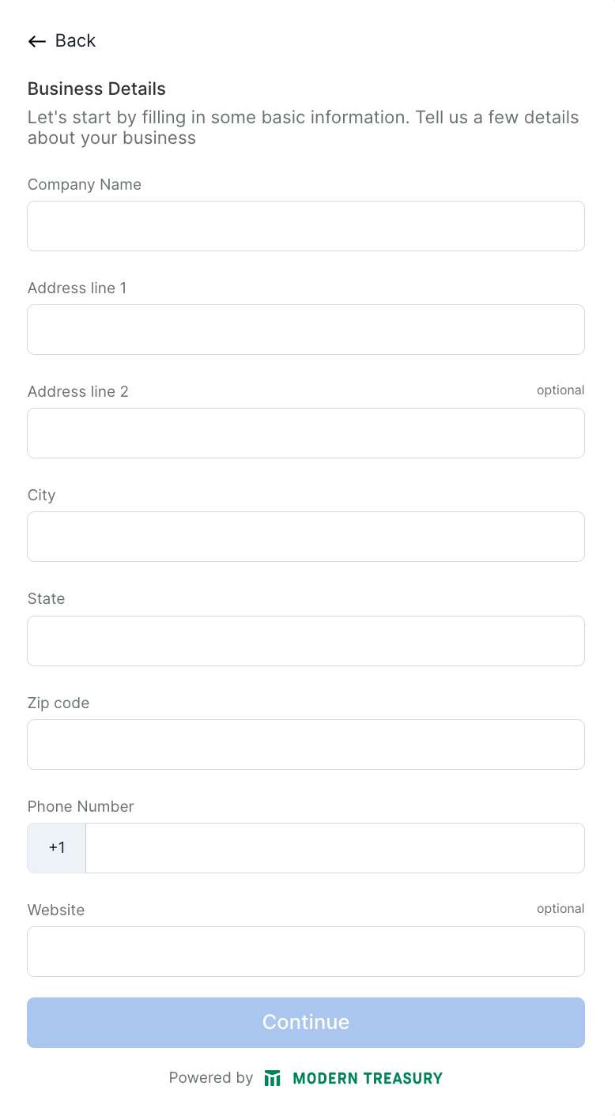
Task: Click the Business Details heading
Action: (96, 89)
